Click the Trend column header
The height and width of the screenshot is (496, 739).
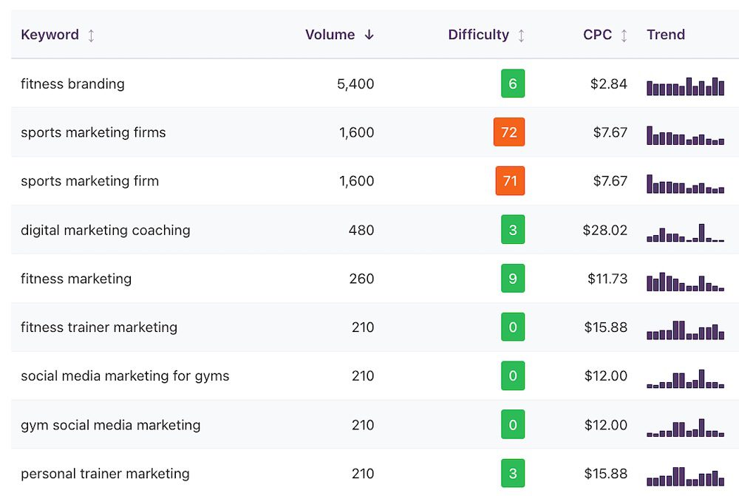pos(665,35)
